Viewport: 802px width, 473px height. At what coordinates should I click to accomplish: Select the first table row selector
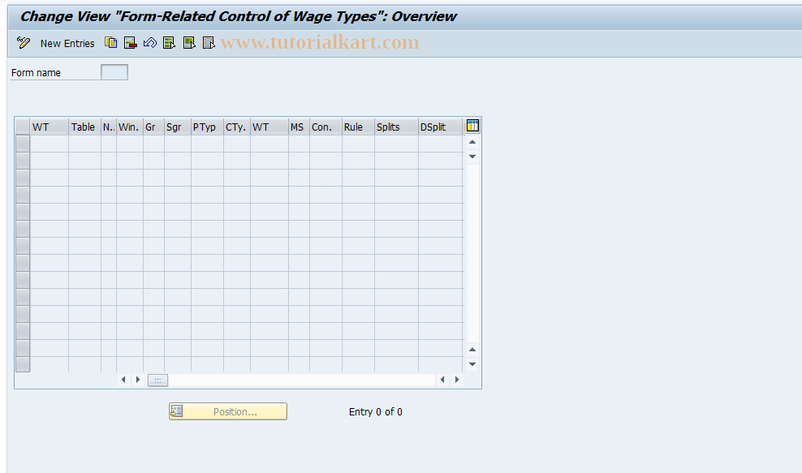point(23,143)
